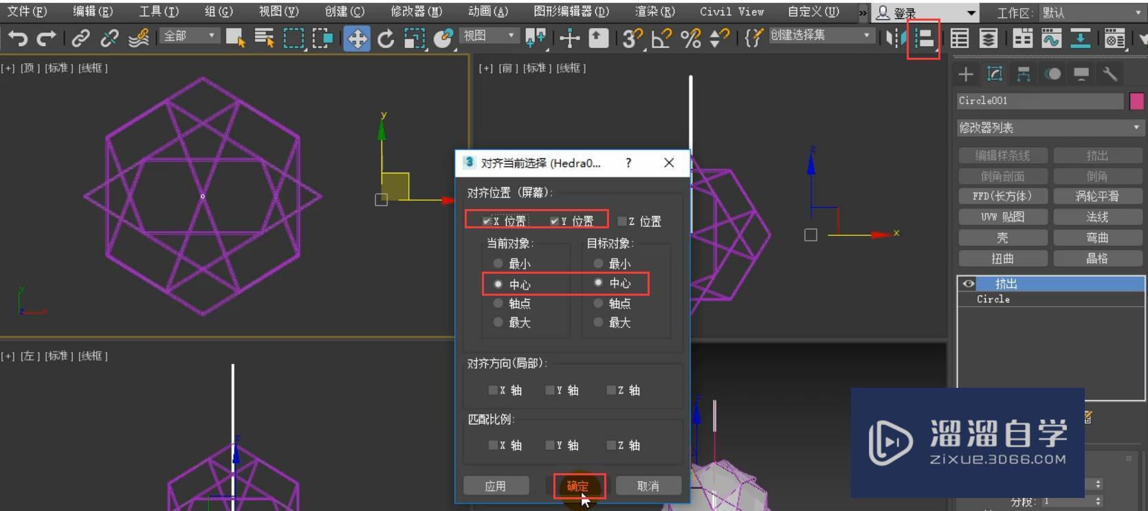Open the 图形编辑器(D) menu

click(571, 12)
